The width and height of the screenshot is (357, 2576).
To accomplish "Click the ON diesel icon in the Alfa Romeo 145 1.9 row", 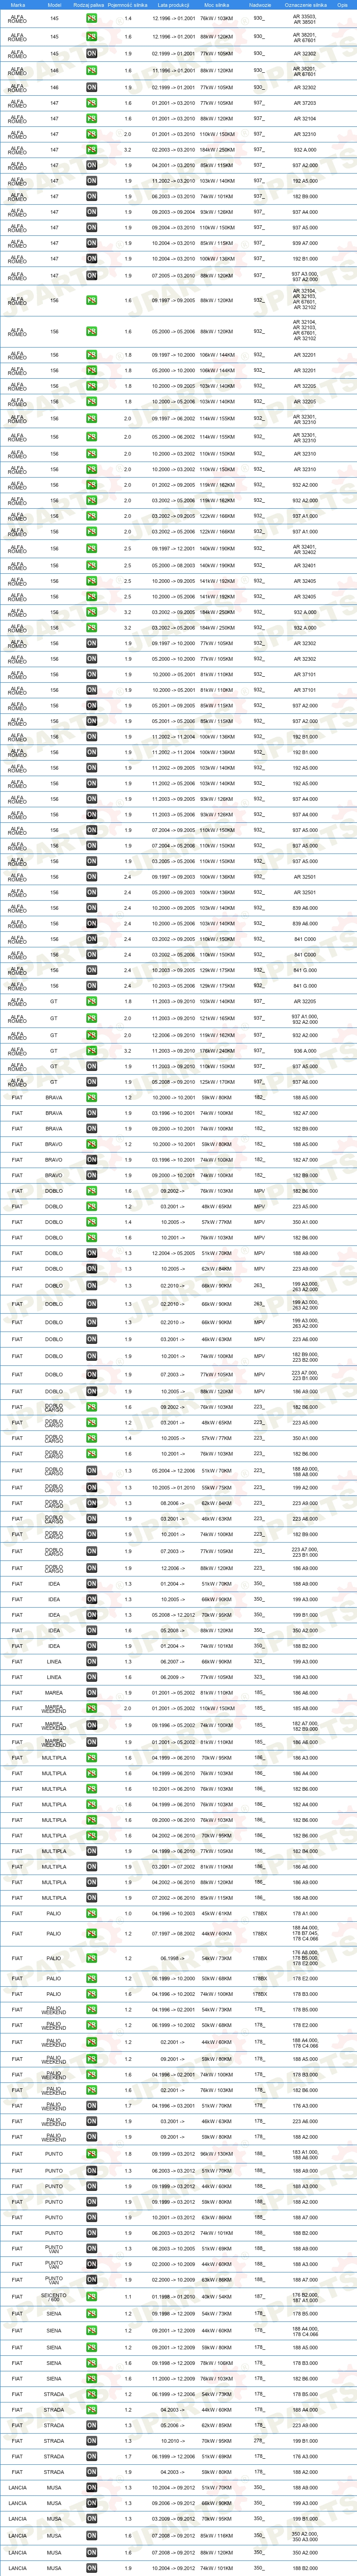I will [x=91, y=54].
